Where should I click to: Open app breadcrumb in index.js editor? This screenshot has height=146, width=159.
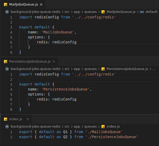[77, 127]
